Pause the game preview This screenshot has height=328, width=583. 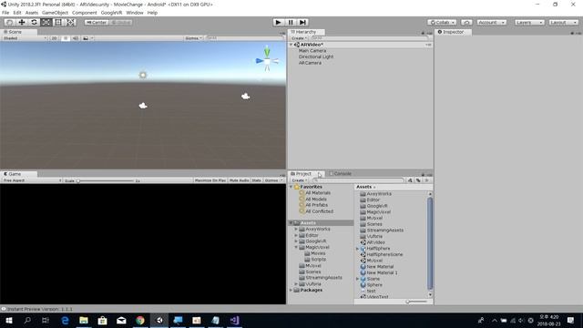tap(291, 22)
